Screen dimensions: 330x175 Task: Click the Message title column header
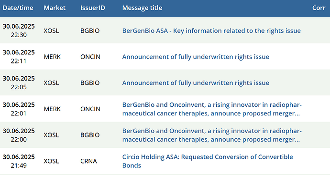(x=142, y=8)
